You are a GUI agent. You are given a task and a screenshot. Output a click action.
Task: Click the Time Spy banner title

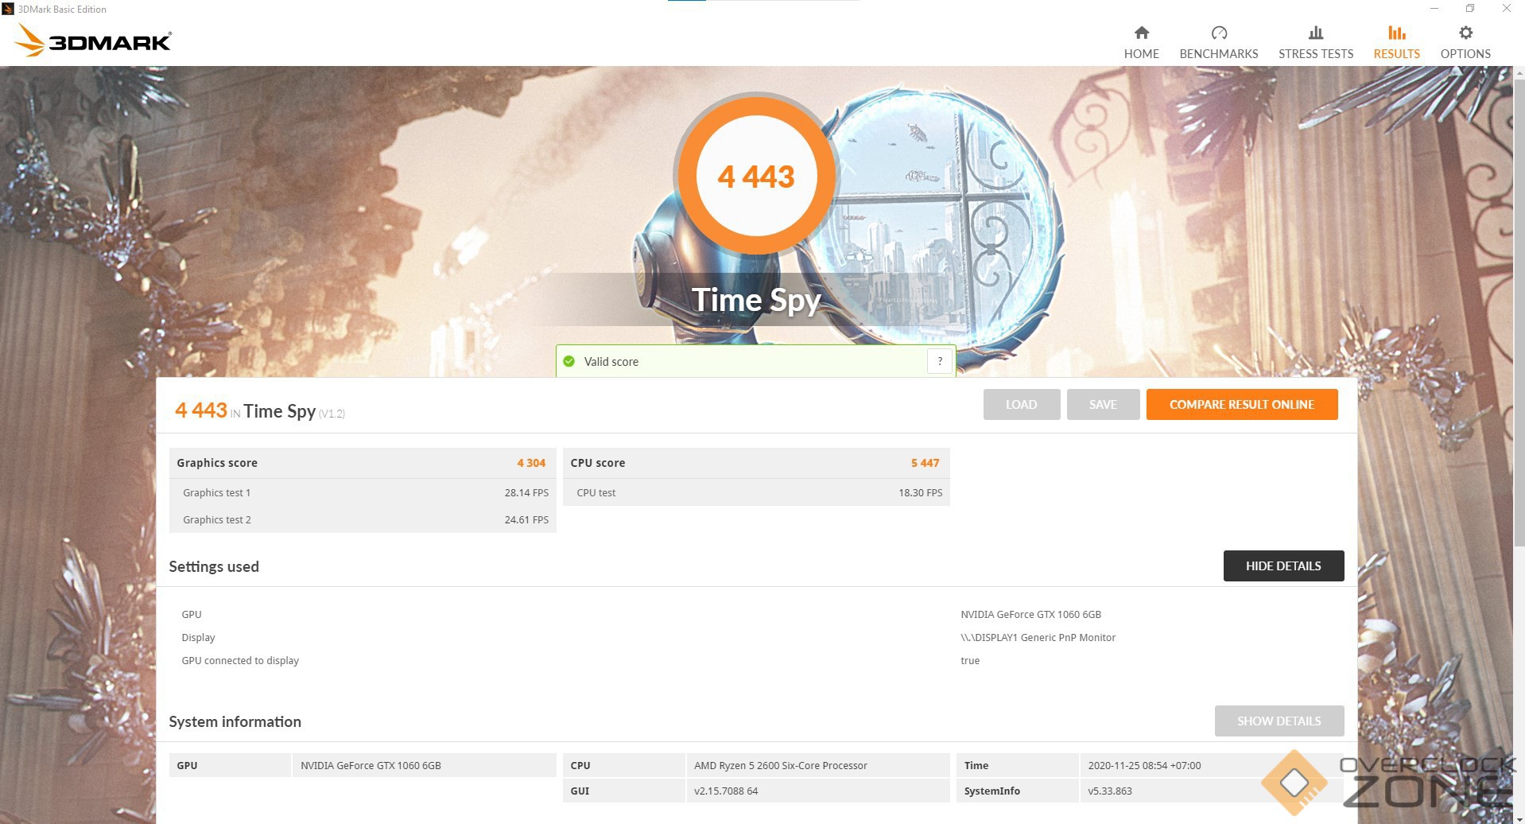coord(756,300)
